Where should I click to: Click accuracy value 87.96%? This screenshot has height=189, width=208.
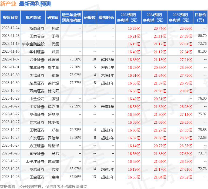pos(75,177)
